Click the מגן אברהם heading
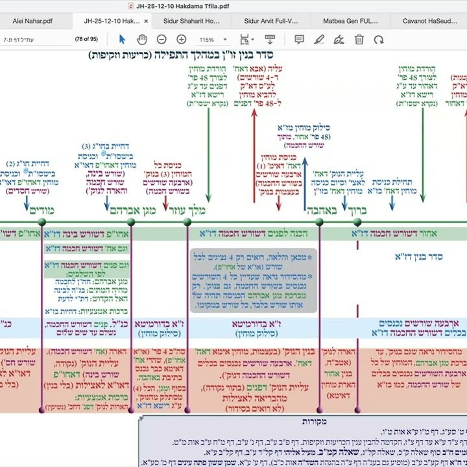Viewport: 467px width, 467px height. point(133,210)
